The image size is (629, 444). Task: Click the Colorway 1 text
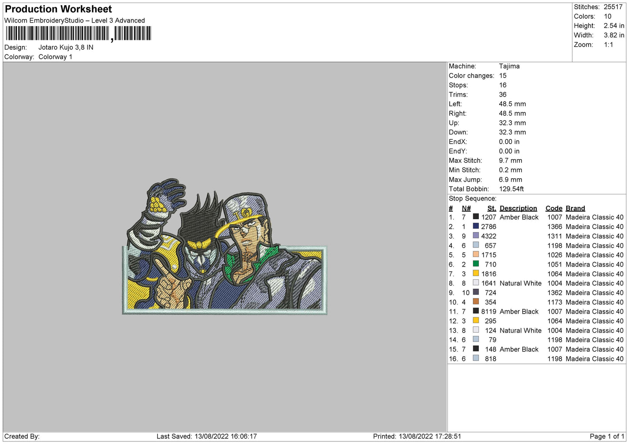coord(55,57)
